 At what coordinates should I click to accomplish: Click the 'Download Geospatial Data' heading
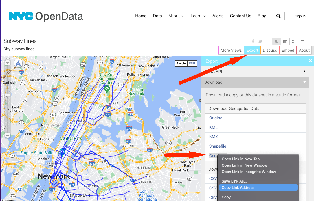coord(234,109)
